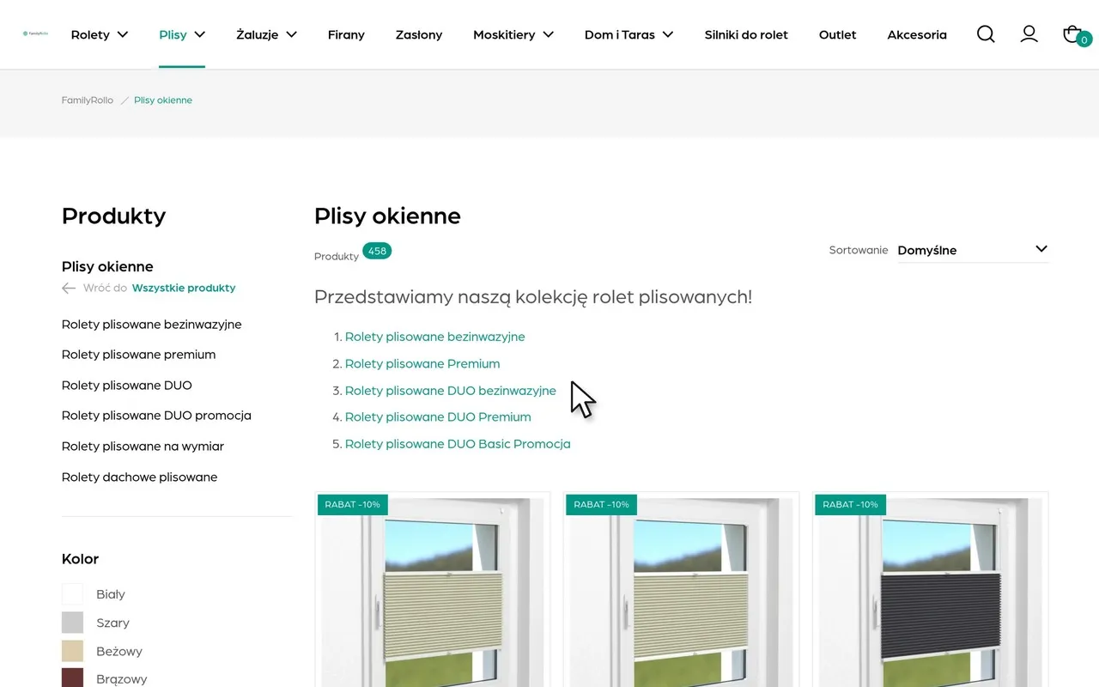
Task: Open Rolety plisowane DUO promocja sidebar link
Action: 156,416
